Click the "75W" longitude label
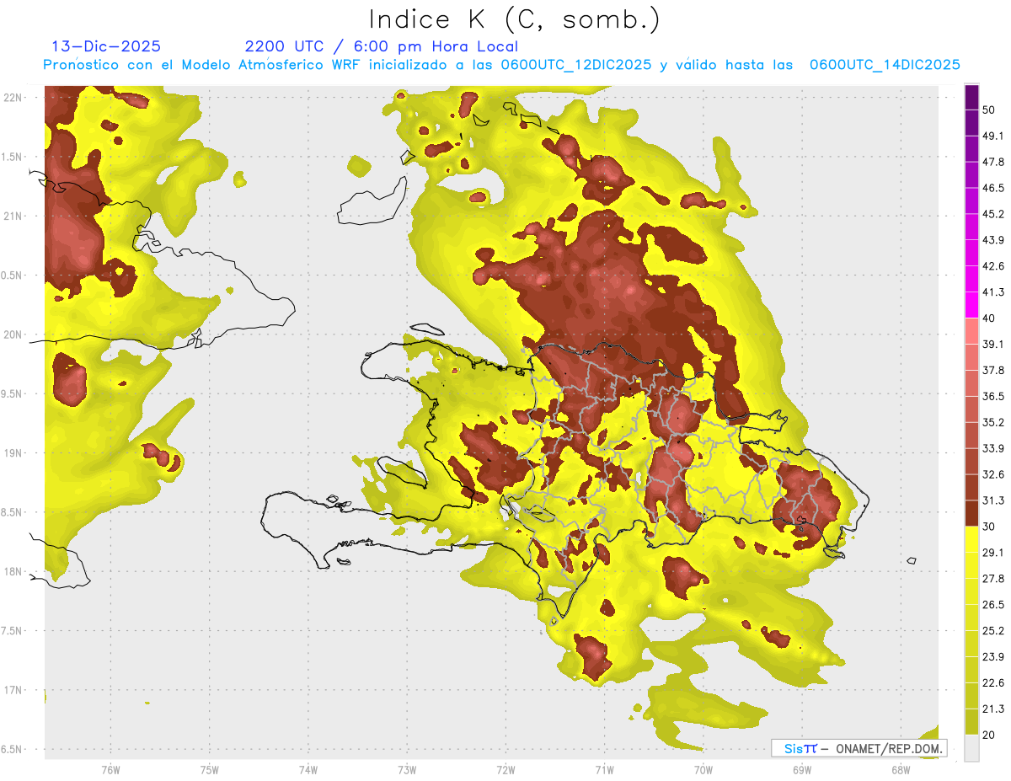 (x=209, y=769)
